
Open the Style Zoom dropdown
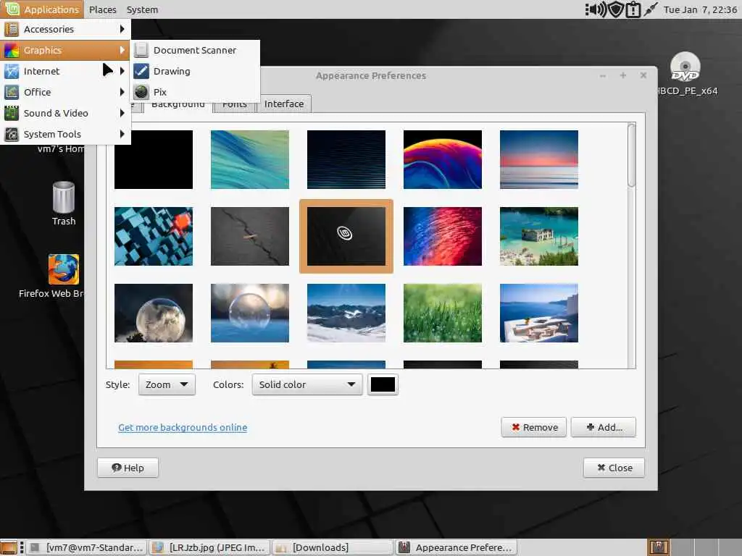(167, 385)
